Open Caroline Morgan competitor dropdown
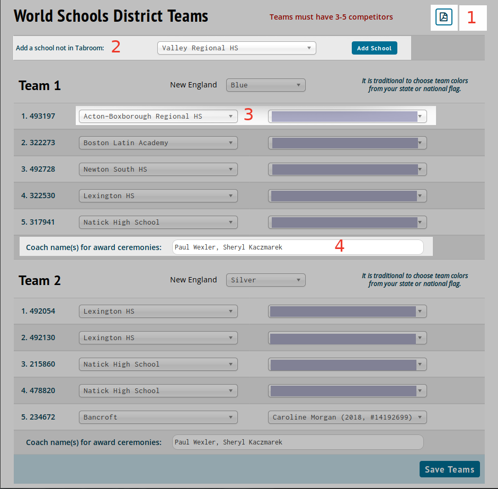 [x=347, y=417]
